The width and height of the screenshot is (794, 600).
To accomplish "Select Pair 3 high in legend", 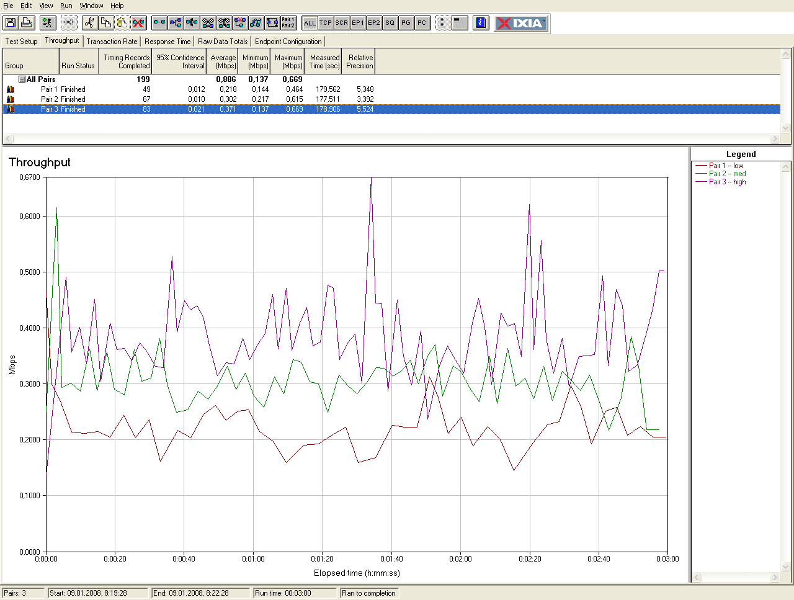I will click(727, 182).
